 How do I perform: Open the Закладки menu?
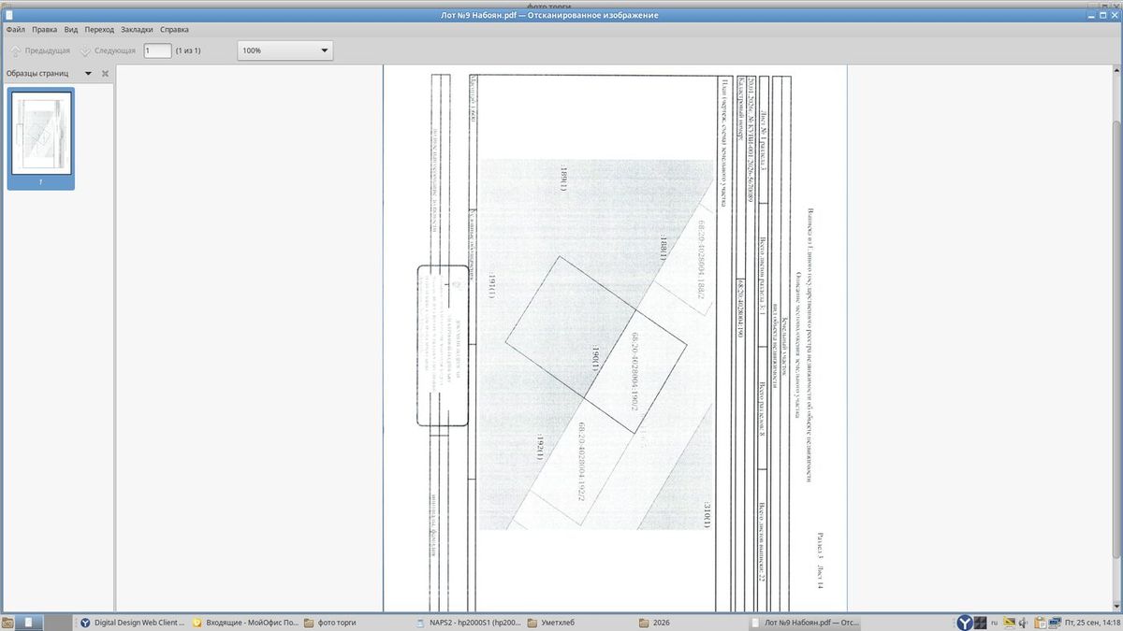click(x=137, y=29)
